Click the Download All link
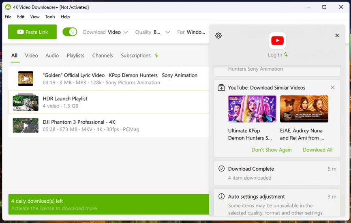351x223 pixels. pos(317,150)
